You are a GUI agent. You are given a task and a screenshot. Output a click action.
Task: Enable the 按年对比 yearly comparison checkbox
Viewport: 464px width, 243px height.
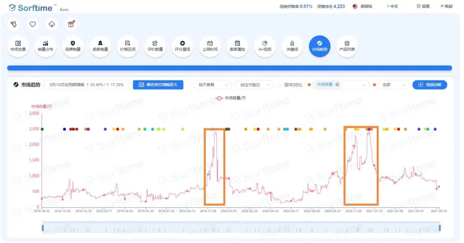click(278, 85)
